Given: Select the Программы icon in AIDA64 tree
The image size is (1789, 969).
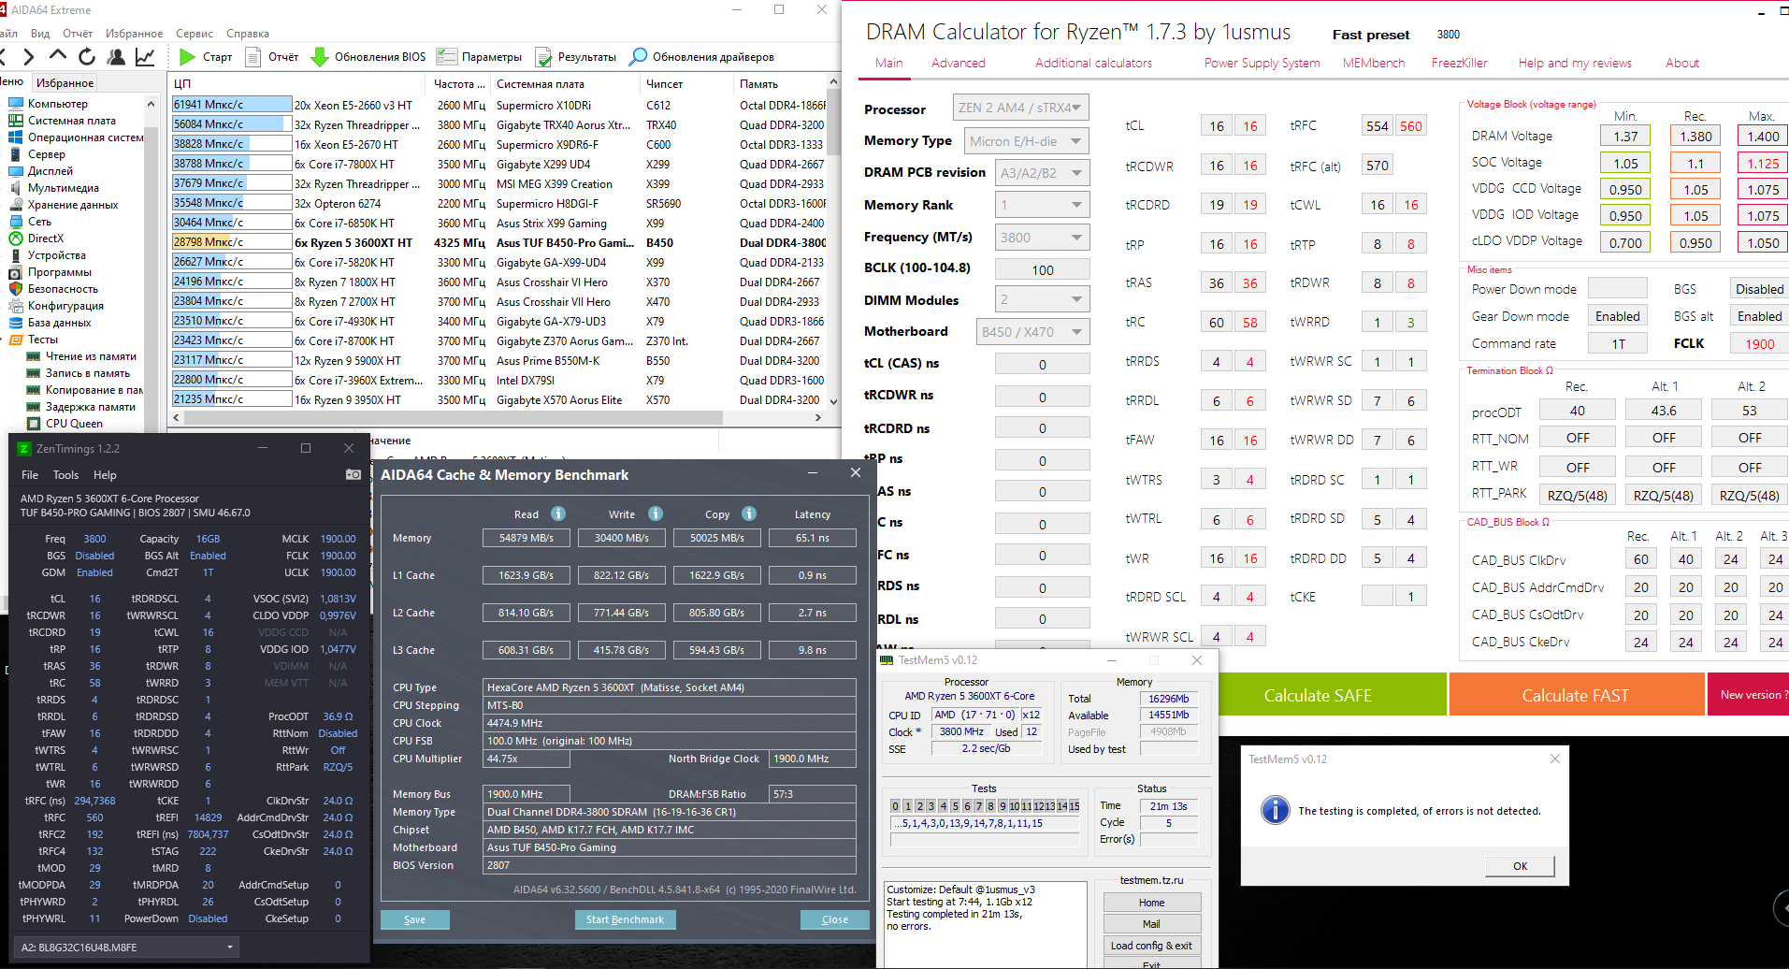Looking at the screenshot, I should 16,272.
